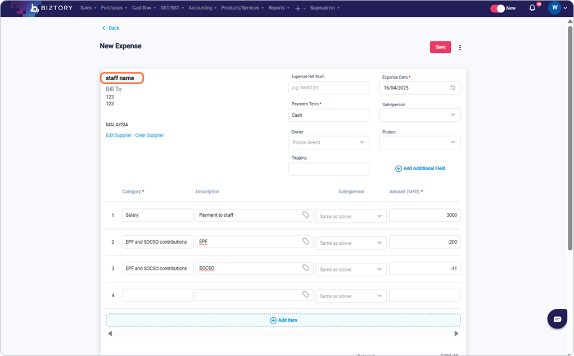Expand the user account chevron

[565, 8]
